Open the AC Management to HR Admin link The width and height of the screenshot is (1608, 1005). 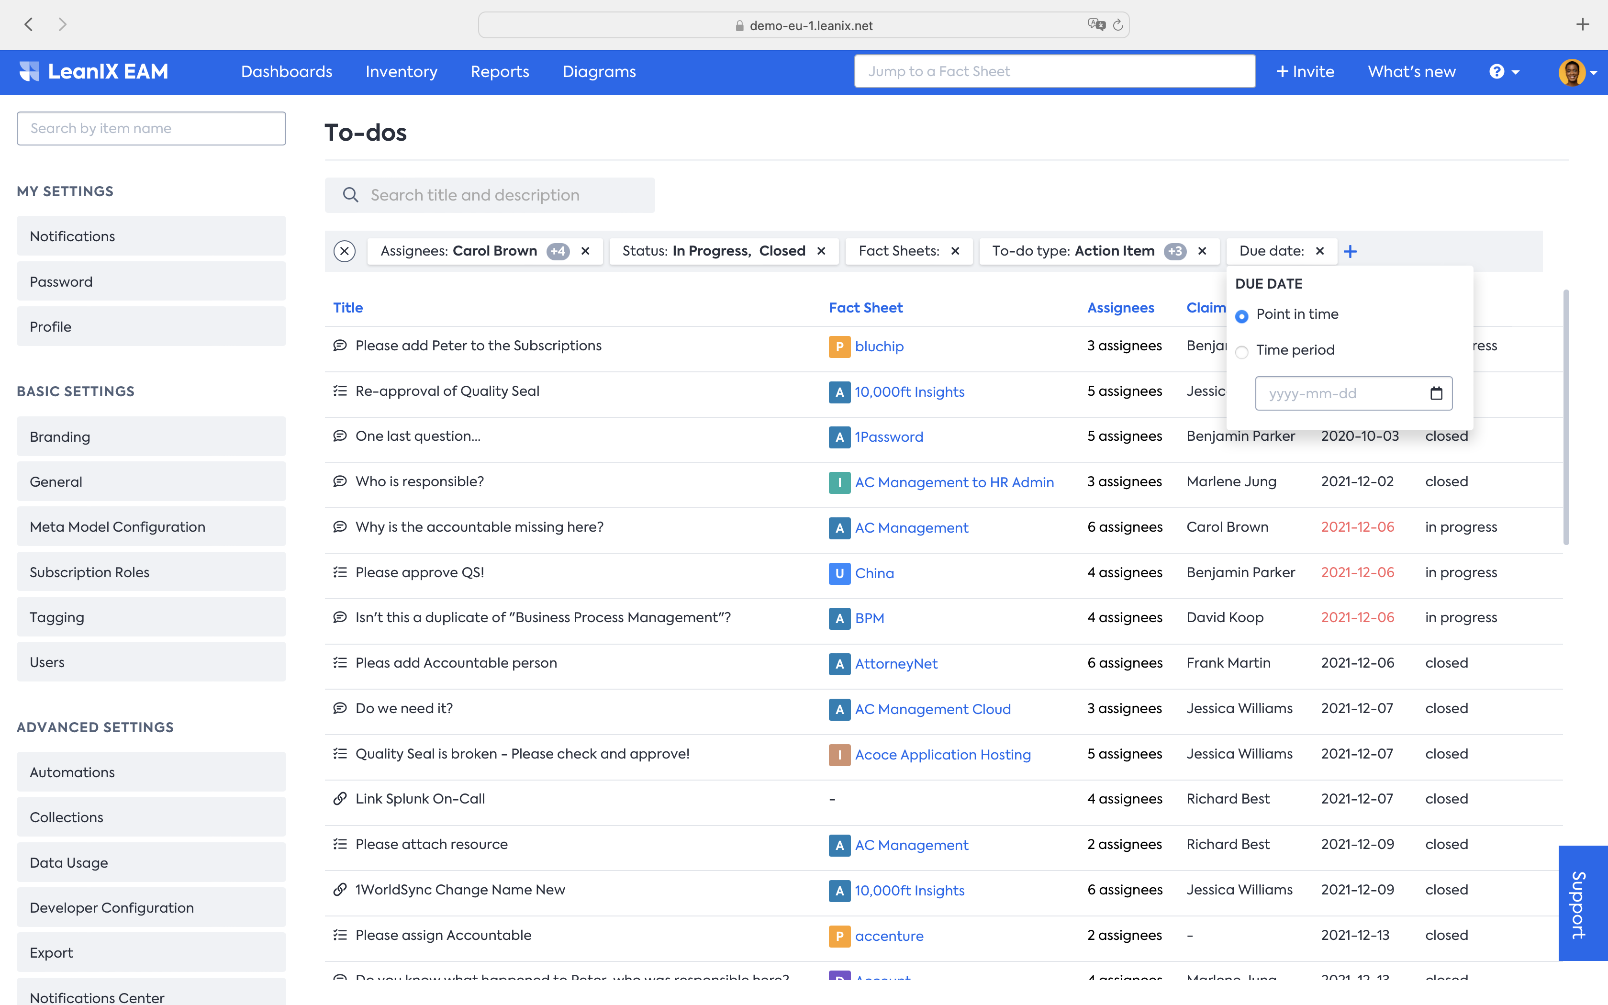[x=954, y=482]
